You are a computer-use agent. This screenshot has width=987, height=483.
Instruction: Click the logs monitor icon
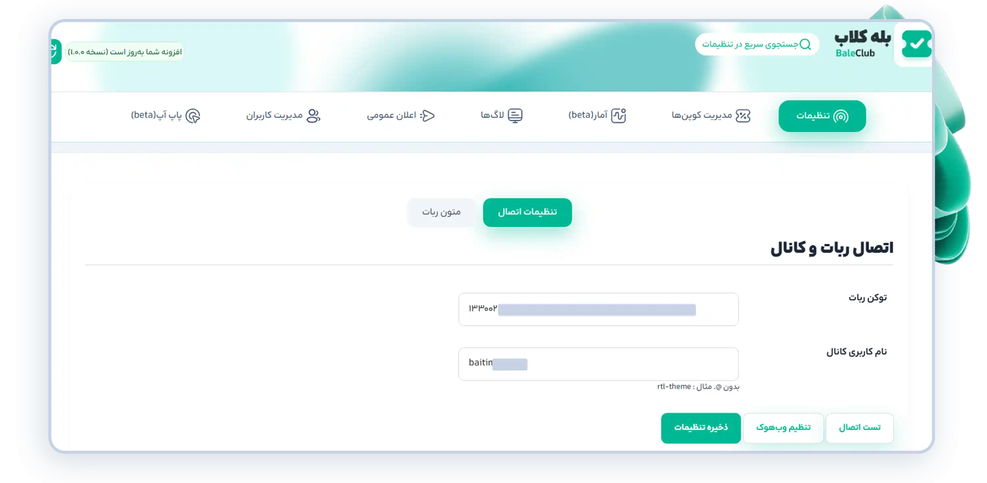(515, 116)
